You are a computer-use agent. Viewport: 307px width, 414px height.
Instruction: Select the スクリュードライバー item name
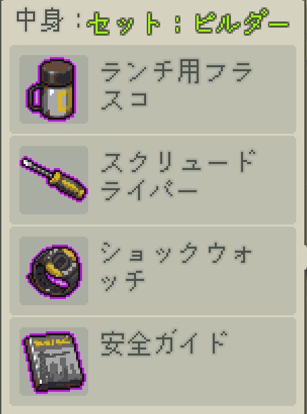coord(178,175)
